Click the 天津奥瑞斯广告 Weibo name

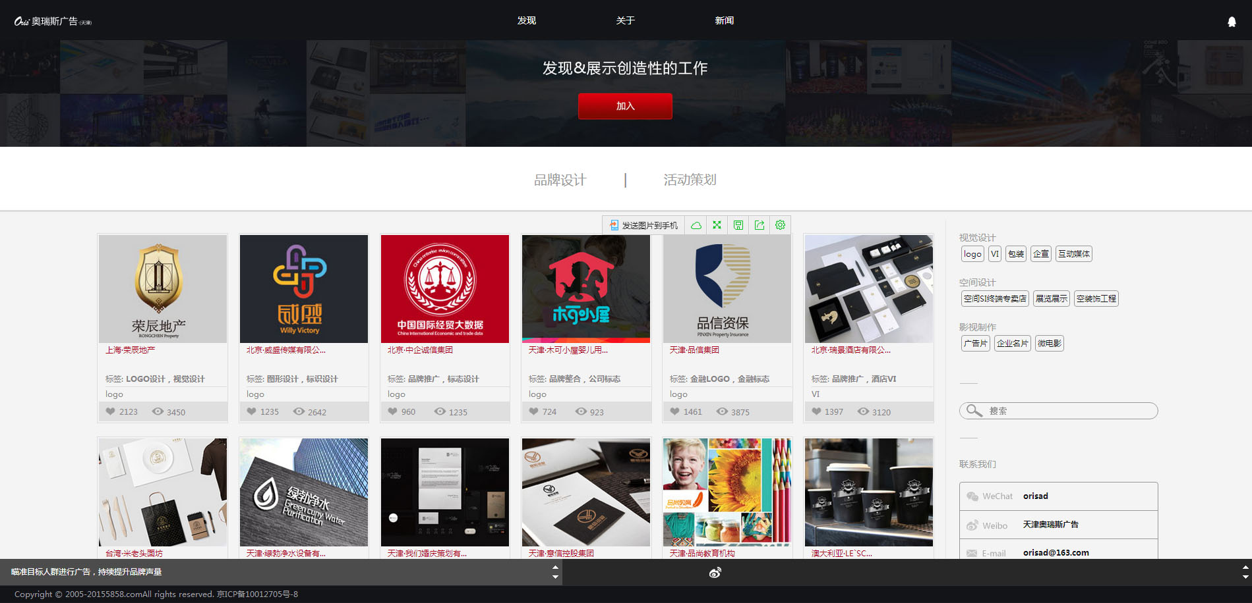pos(1051,525)
